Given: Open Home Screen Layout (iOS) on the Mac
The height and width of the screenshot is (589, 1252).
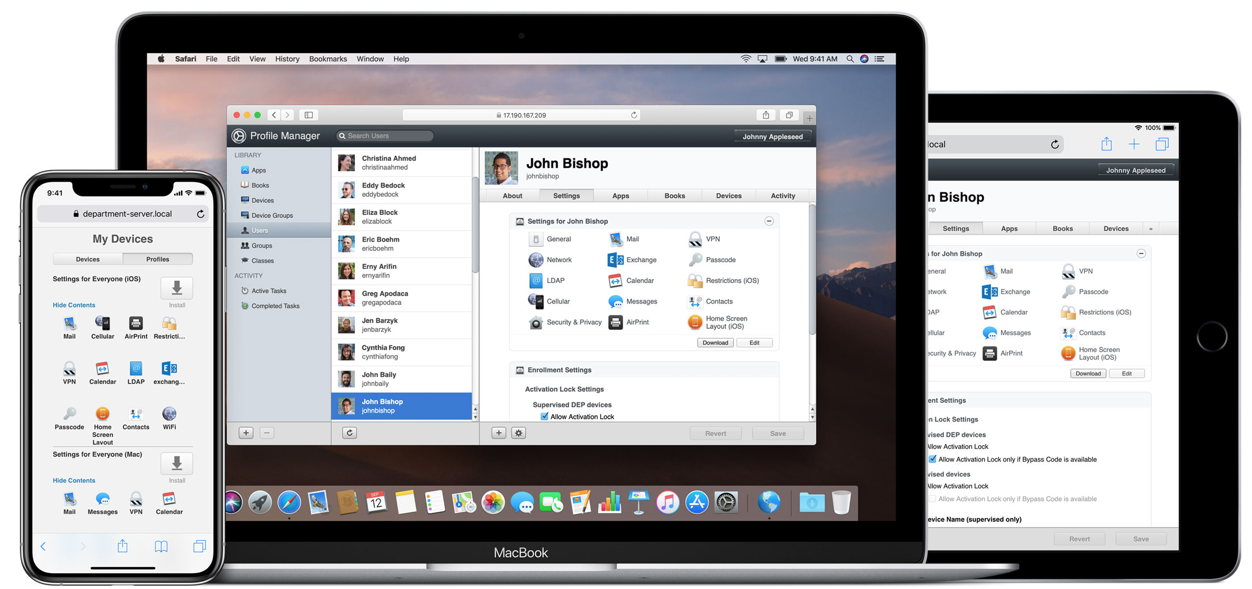Looking at the screenshot, I should 717,322.
